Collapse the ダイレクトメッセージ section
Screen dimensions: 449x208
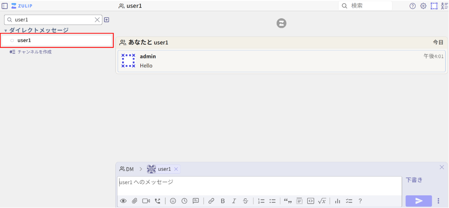(x=6, y=31)
